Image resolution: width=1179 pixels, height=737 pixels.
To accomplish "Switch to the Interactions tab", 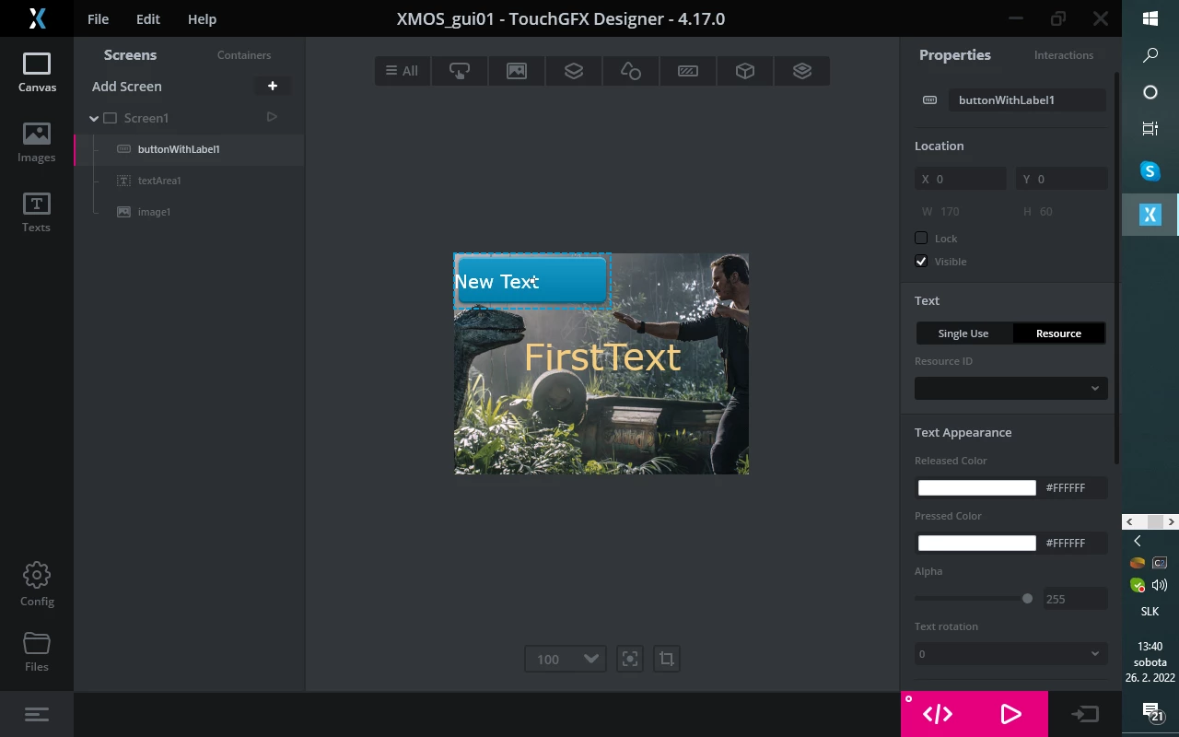I will click(1064, 55).
